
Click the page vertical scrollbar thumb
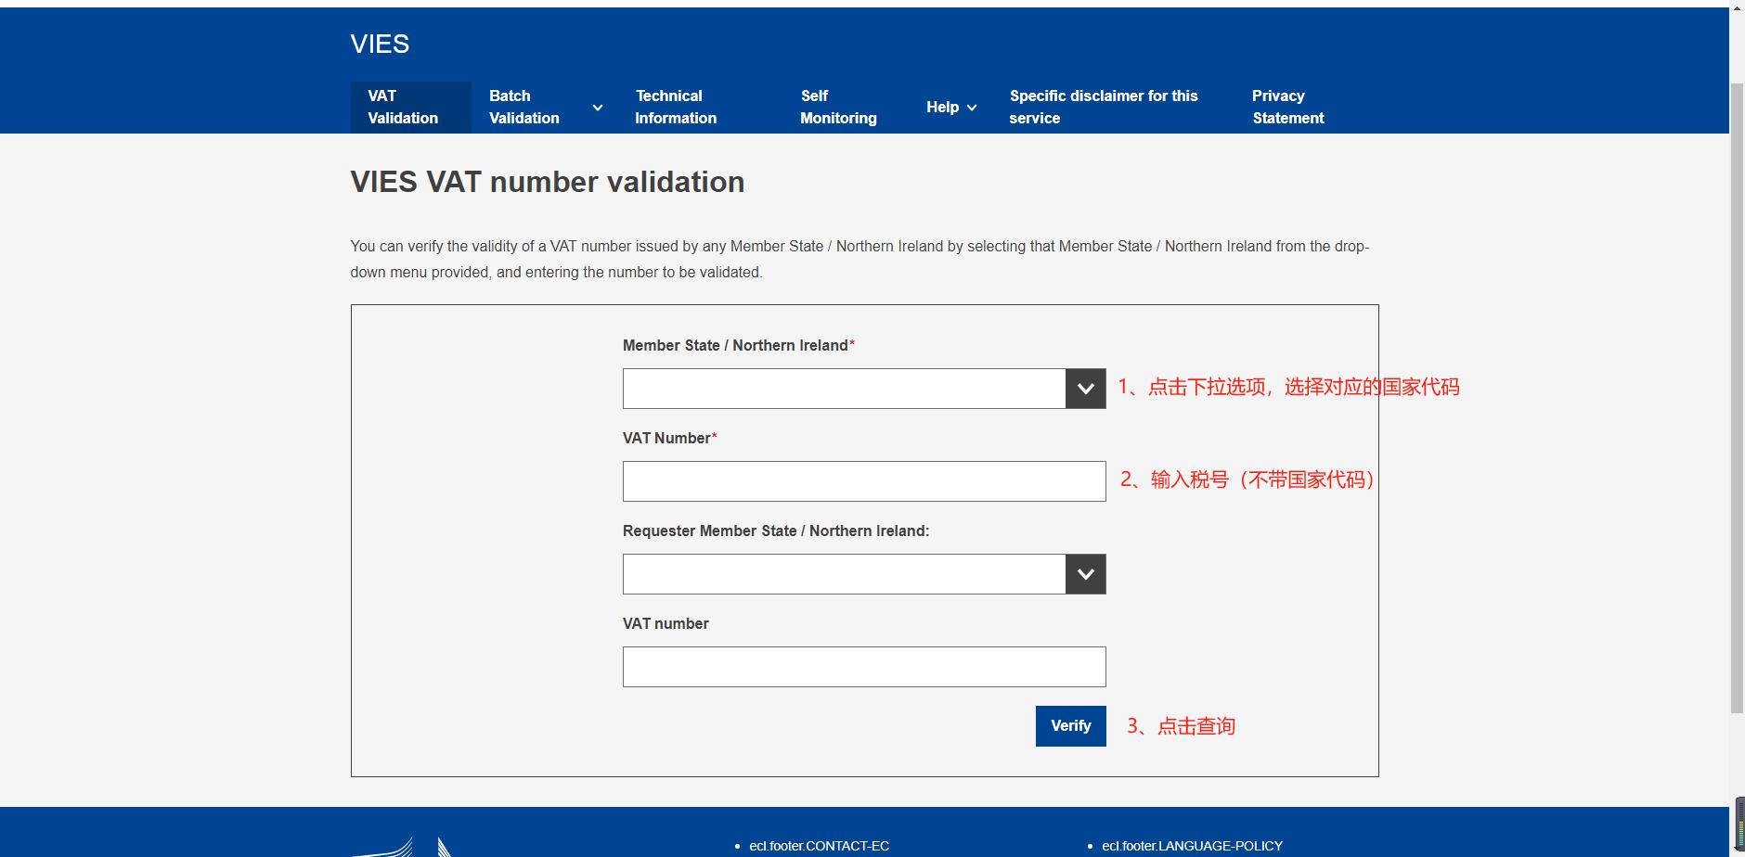1737,397
